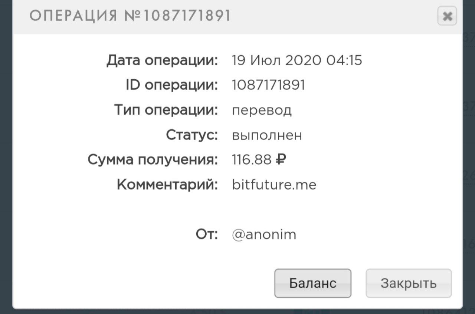Click the Тип операции label
The image size is (475, 314).
(166, 110)
